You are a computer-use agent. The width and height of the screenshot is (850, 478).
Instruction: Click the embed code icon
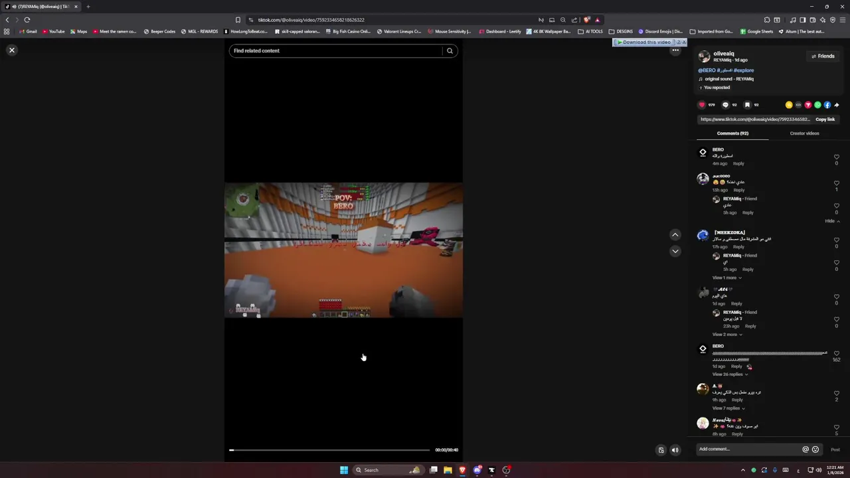[x=798, y=105]
